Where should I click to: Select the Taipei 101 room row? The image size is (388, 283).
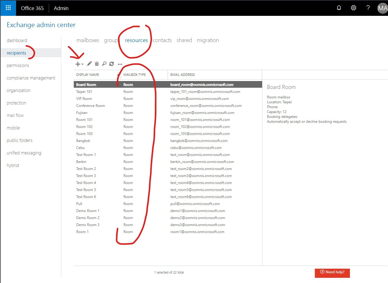coord(168,92)
